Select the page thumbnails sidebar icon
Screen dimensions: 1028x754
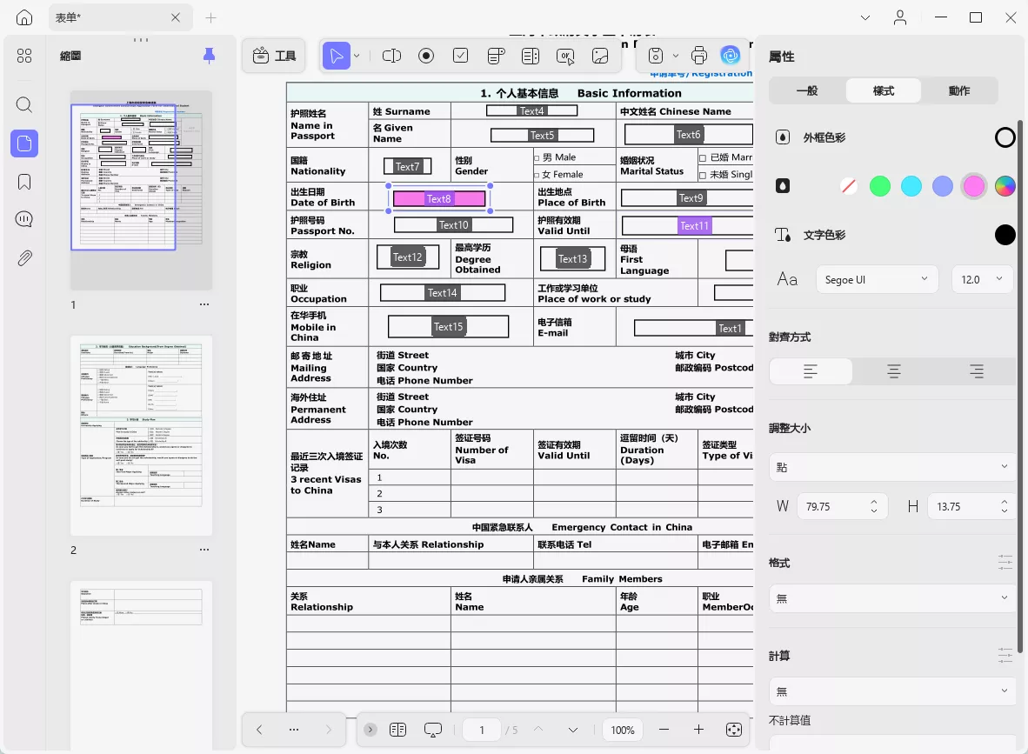point(24,143)
